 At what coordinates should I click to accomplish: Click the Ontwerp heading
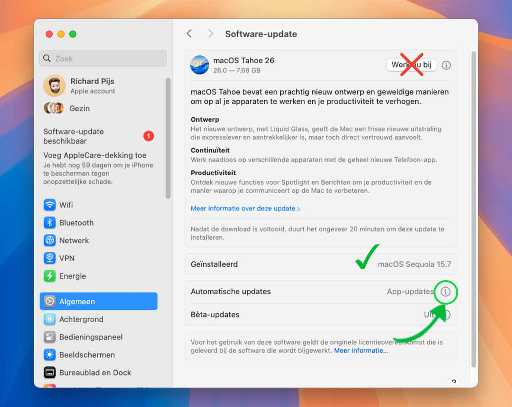(x=205, y=120)
